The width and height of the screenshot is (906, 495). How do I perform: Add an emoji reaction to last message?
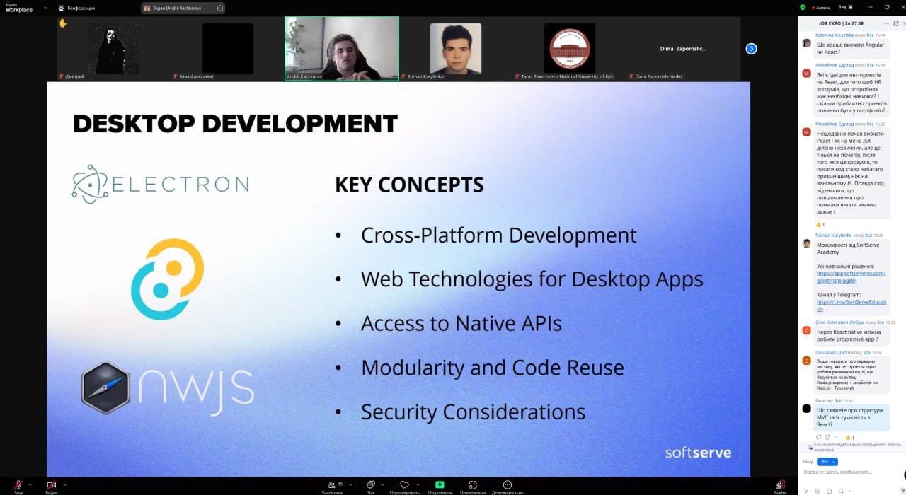[827, 437]
